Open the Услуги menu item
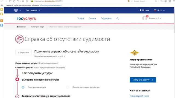 [x=80, y=19]
